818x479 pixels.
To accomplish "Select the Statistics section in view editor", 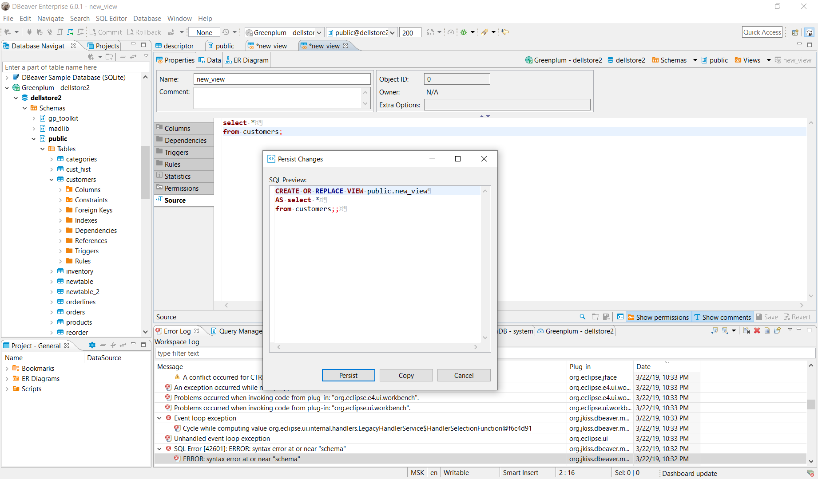I will point(184,176).
